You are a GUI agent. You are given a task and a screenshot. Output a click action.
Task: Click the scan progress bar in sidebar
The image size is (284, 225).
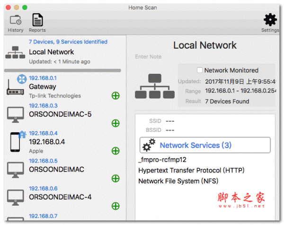point(62,70)
